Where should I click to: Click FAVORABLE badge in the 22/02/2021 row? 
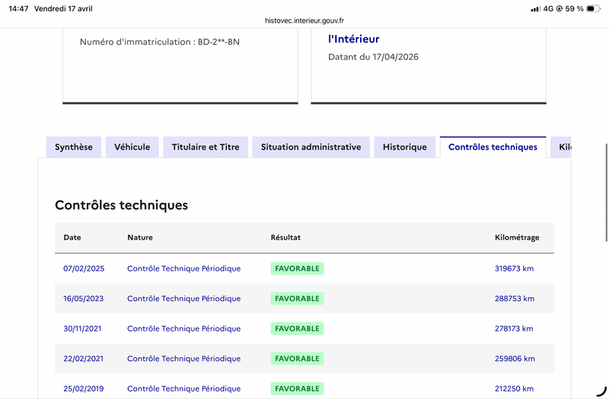(297, 359)
